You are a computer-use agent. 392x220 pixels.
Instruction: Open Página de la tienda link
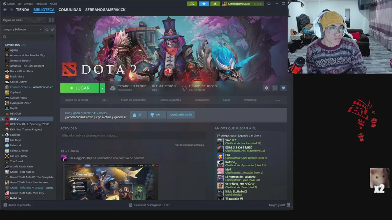pos(77,100)
